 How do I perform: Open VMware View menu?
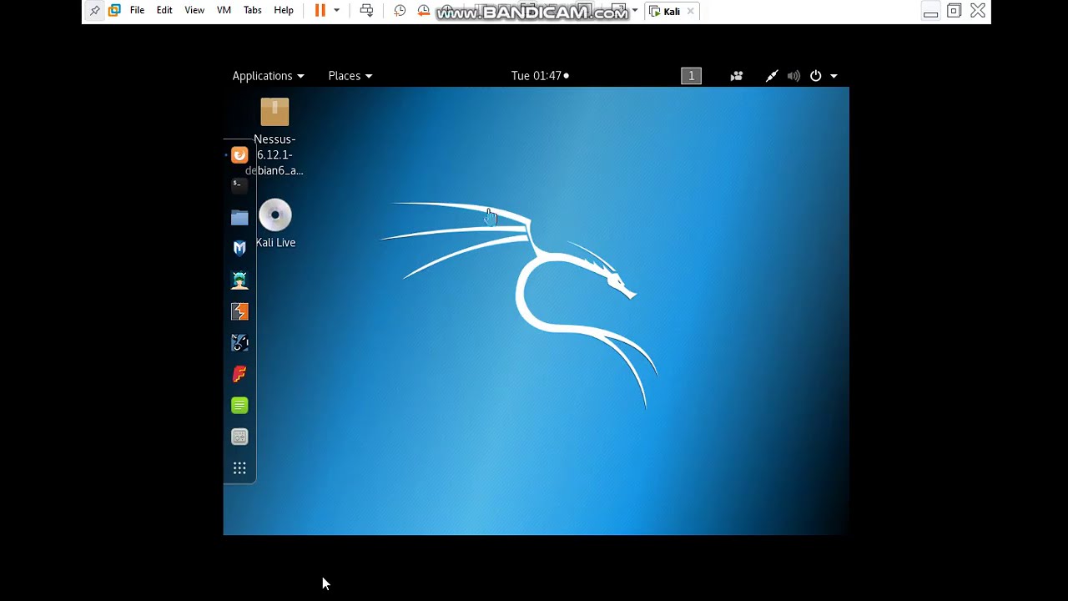(194, 11)
